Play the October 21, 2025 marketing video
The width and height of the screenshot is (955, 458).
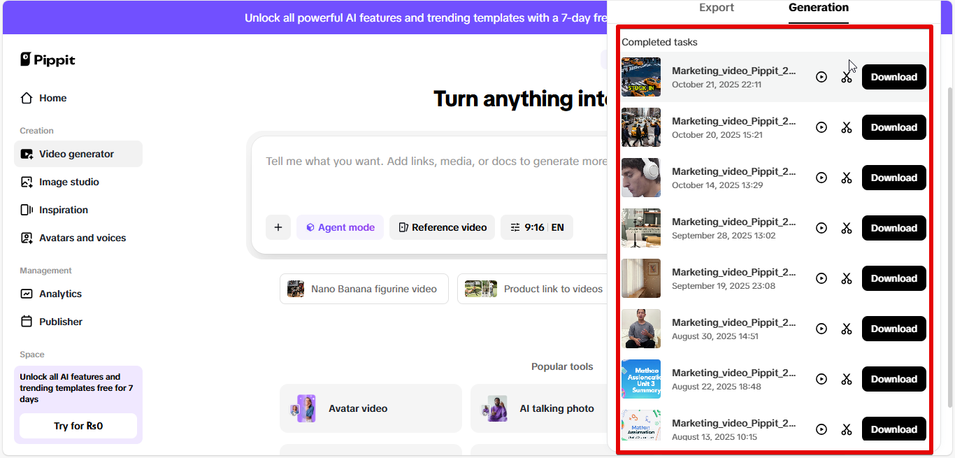(x=821, y=77)
